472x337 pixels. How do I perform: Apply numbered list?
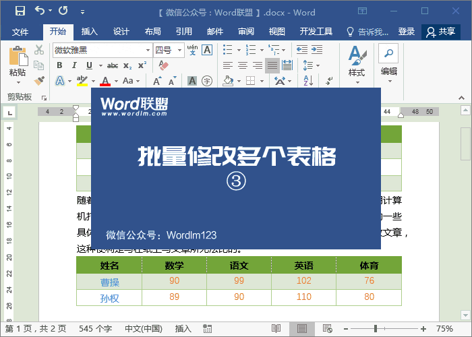(251, 50)
